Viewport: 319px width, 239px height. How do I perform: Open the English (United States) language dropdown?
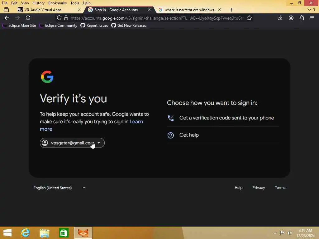tap(59, 188)
